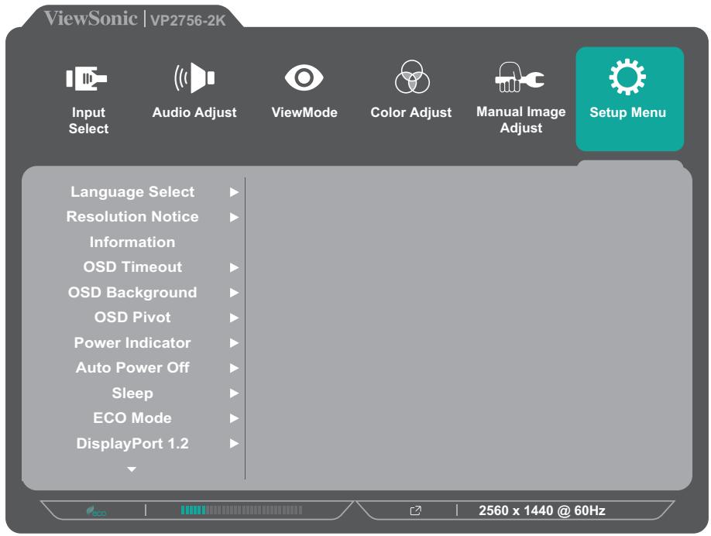Expand Auto Power Off arrow
Image resolution: width=711 pixels, height=536 pixels.
click(234, 368)
